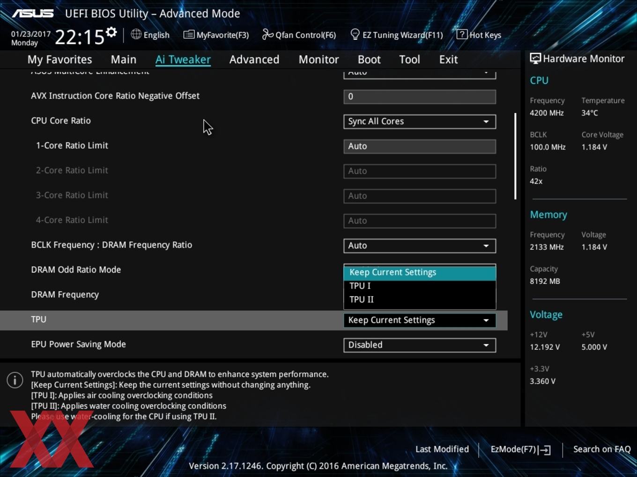Click the EZ Tuning Wizard lightbulb icon
Screen dimensions: 637x477
coord(355,34)
